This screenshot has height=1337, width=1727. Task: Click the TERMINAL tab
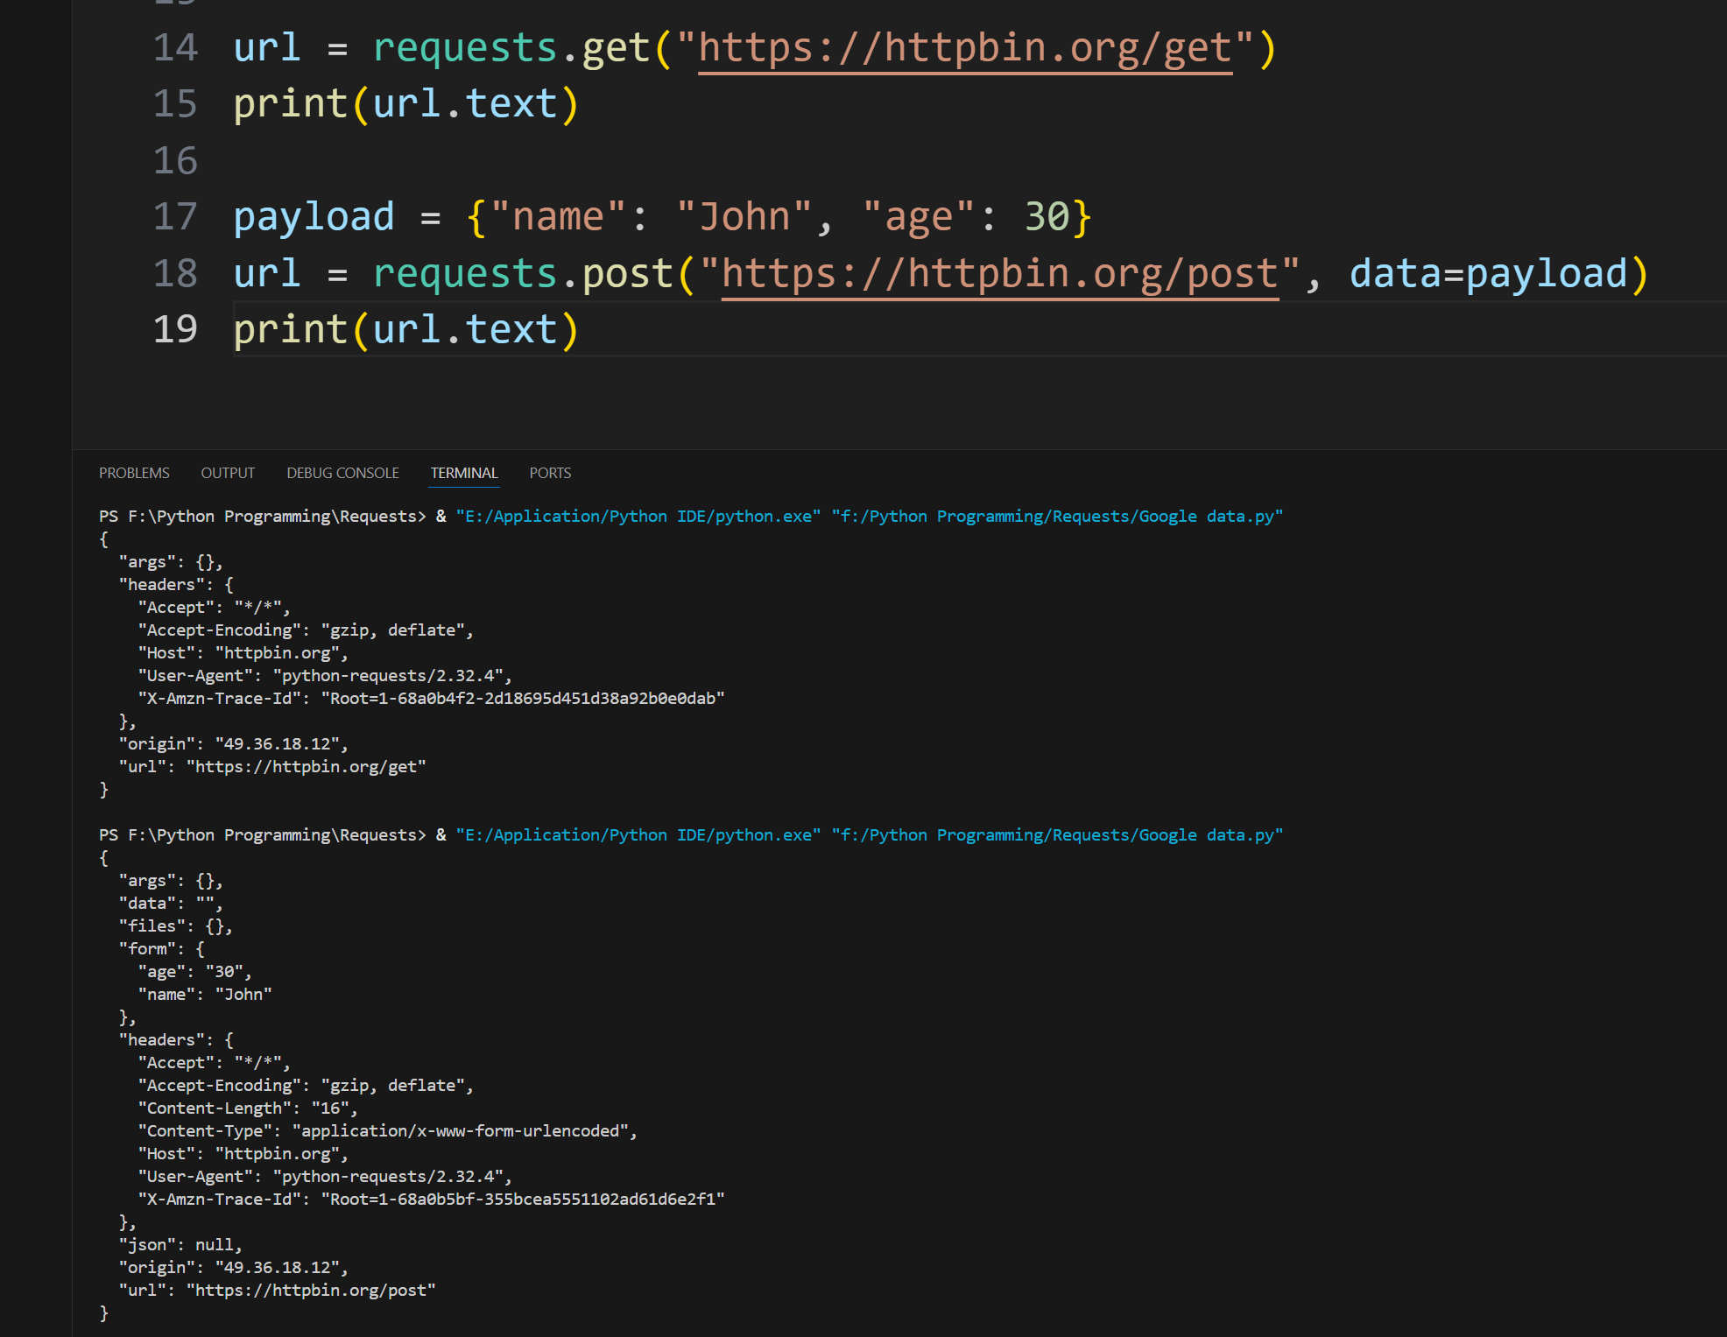464,473
